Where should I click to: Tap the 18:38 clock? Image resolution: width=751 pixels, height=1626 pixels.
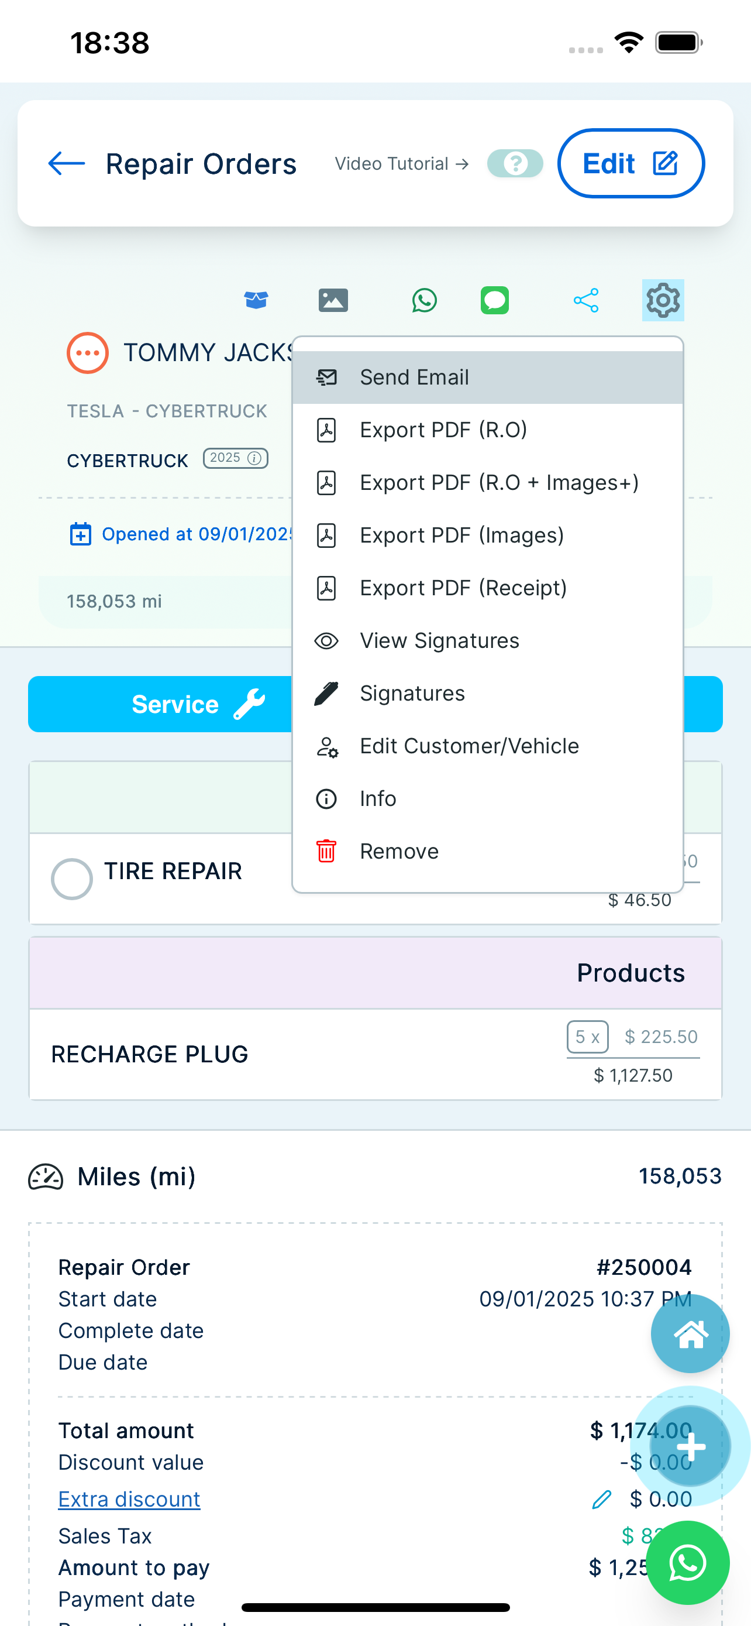tap(110, 43)
